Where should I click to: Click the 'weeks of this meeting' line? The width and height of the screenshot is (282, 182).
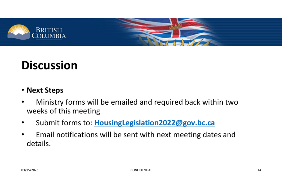point(63,111)
